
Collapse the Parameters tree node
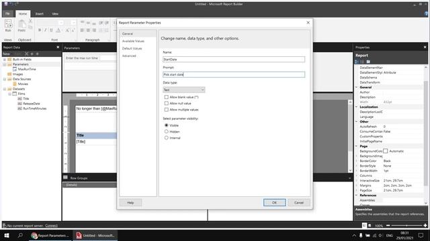[x=5, y=64]
